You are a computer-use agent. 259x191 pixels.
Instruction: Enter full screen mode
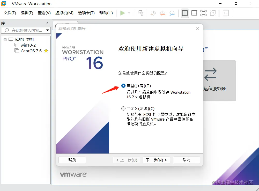pos(203,13)
